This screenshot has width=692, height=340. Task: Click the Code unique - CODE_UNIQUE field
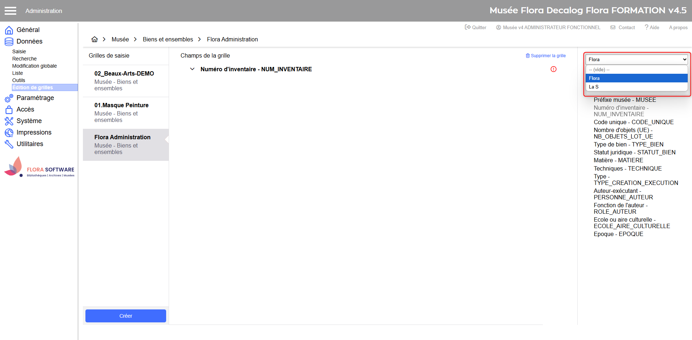coord(634,122)
